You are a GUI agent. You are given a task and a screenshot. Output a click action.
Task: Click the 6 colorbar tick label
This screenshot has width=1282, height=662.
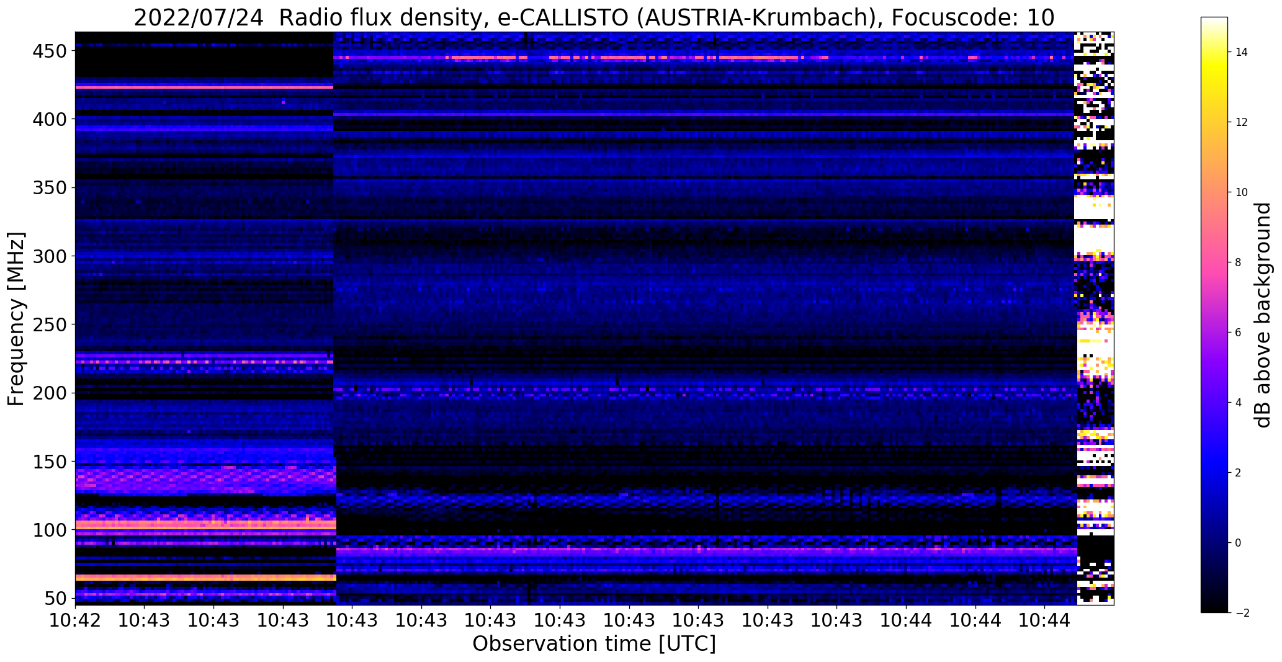point(1239,333)
